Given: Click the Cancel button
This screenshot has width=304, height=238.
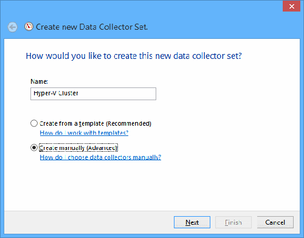Looking at the screenshot, I should (x=275, y=222).
